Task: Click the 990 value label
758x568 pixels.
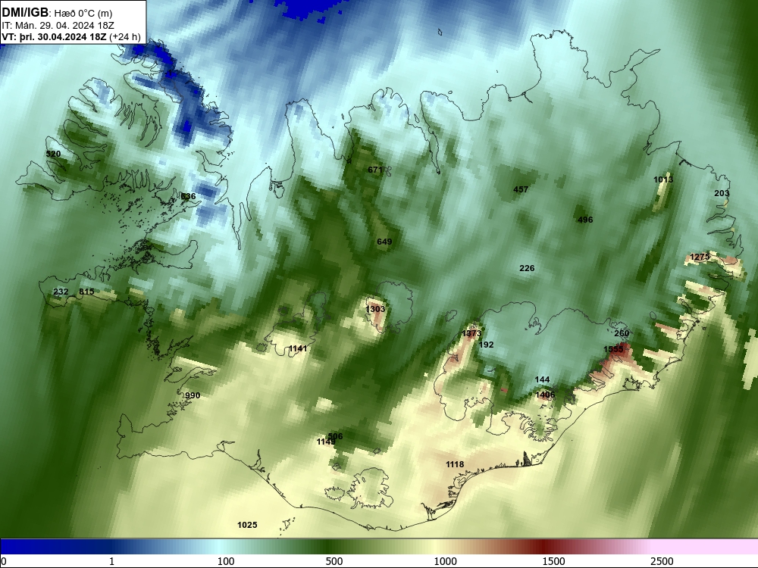Action: click(193, 395)
